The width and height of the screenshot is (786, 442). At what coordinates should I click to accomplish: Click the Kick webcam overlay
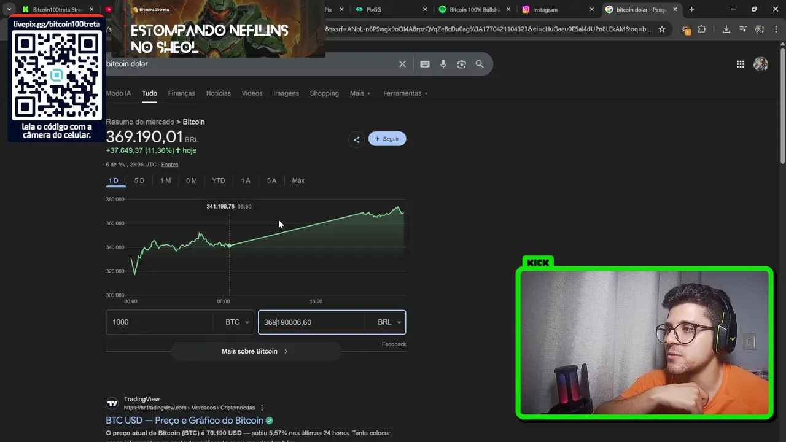coord(644,343)
